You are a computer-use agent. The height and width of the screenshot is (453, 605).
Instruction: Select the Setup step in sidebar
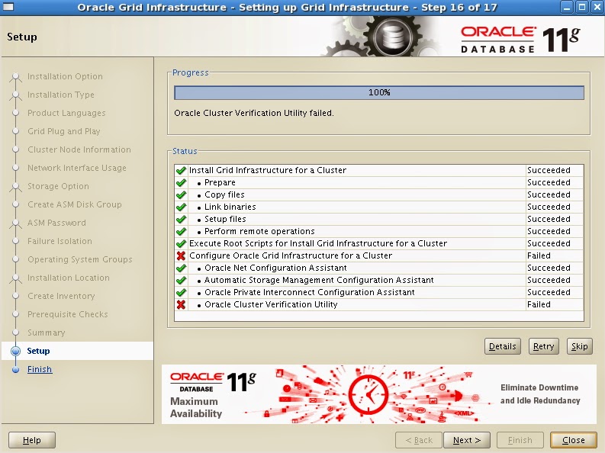(x=38, y=351)
